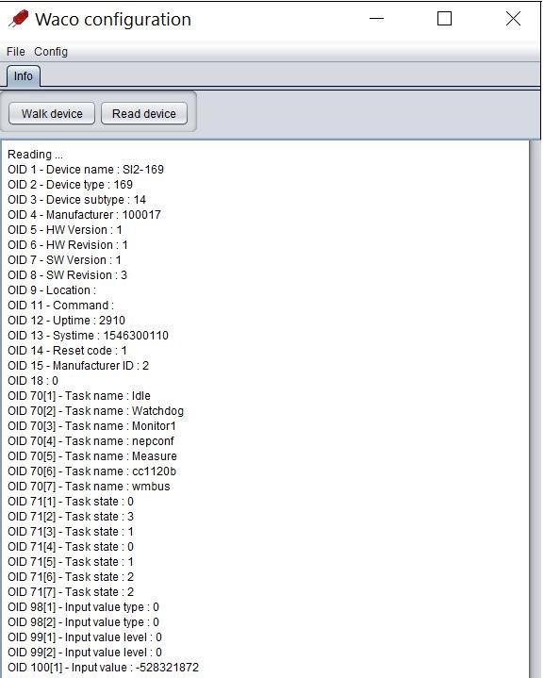Select line 'OID 11 - Command :'
544x678 pixels.
(61, 306)
